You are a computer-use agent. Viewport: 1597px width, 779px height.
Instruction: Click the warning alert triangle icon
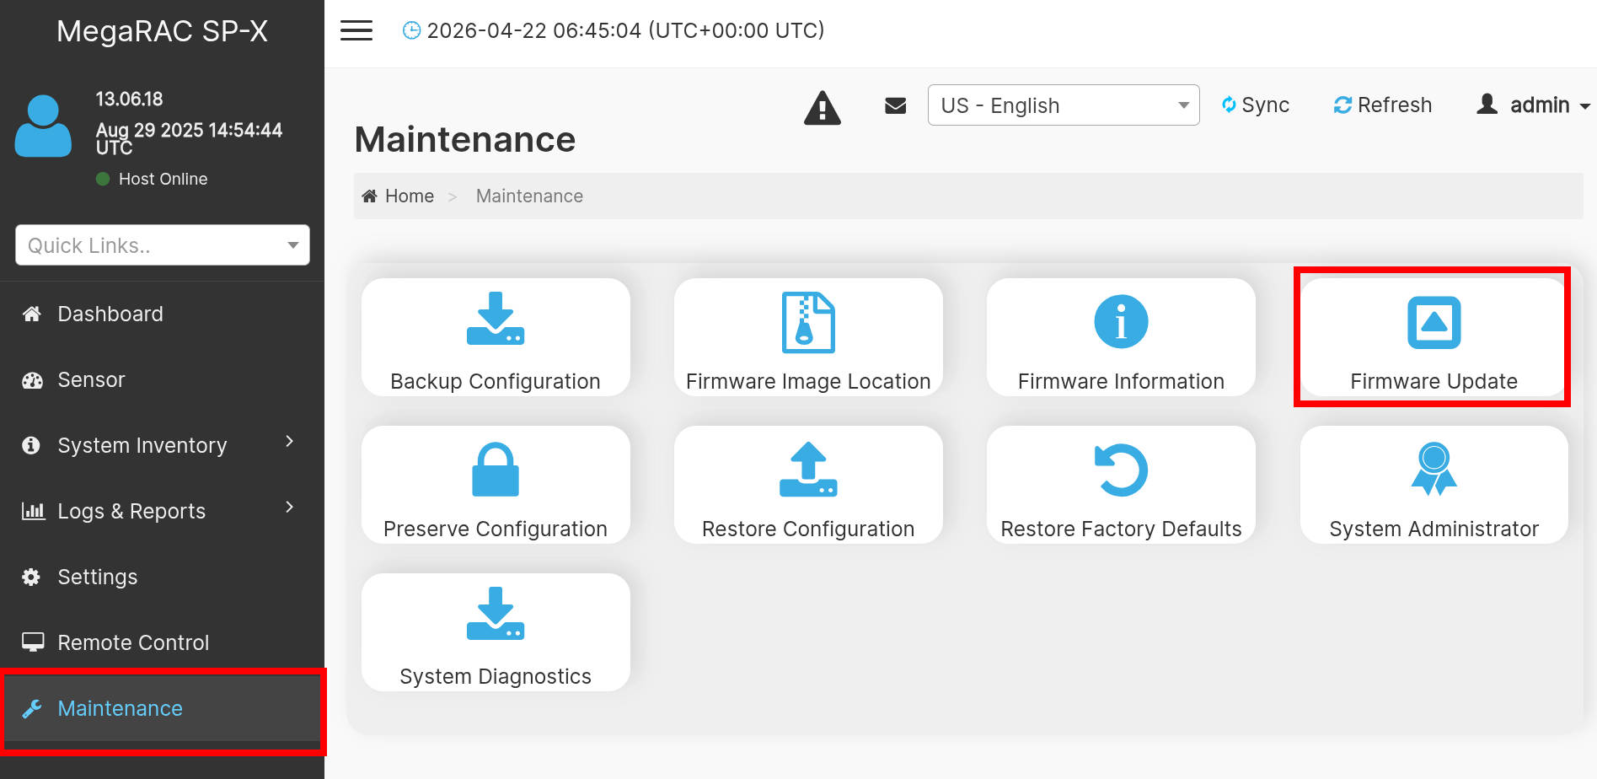coord(823,108)
